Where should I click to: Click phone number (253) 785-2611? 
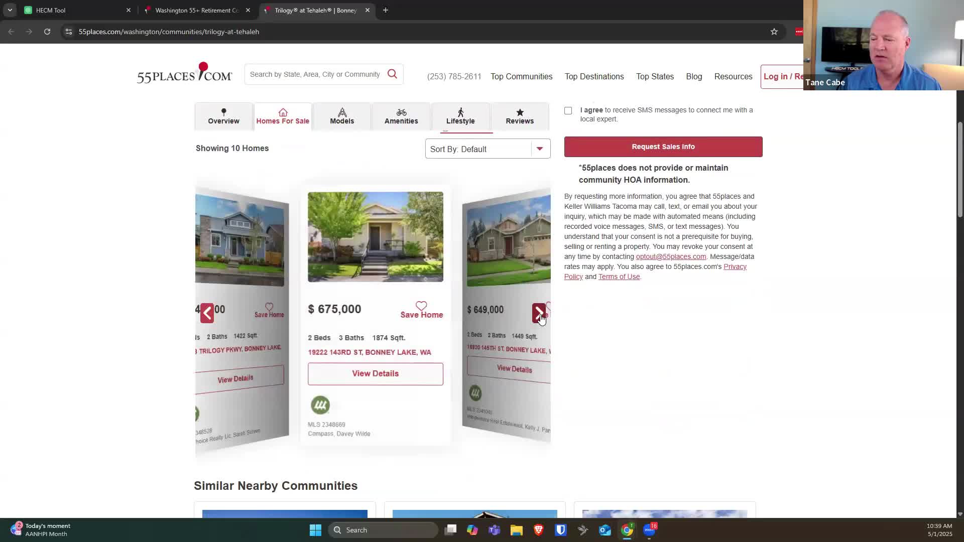(x=454, y=76)
